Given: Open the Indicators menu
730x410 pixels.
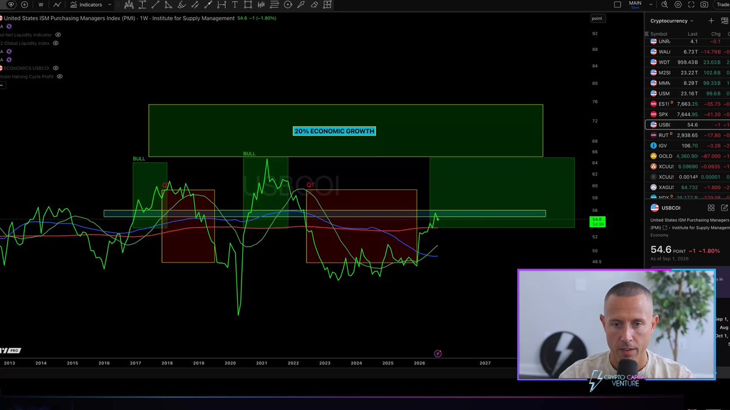Looking at the screenshot, I should [87, 4].
